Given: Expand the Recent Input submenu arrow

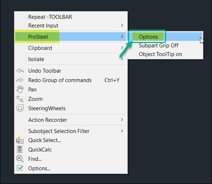Looking at the screenshot, I should click(122, 25).
